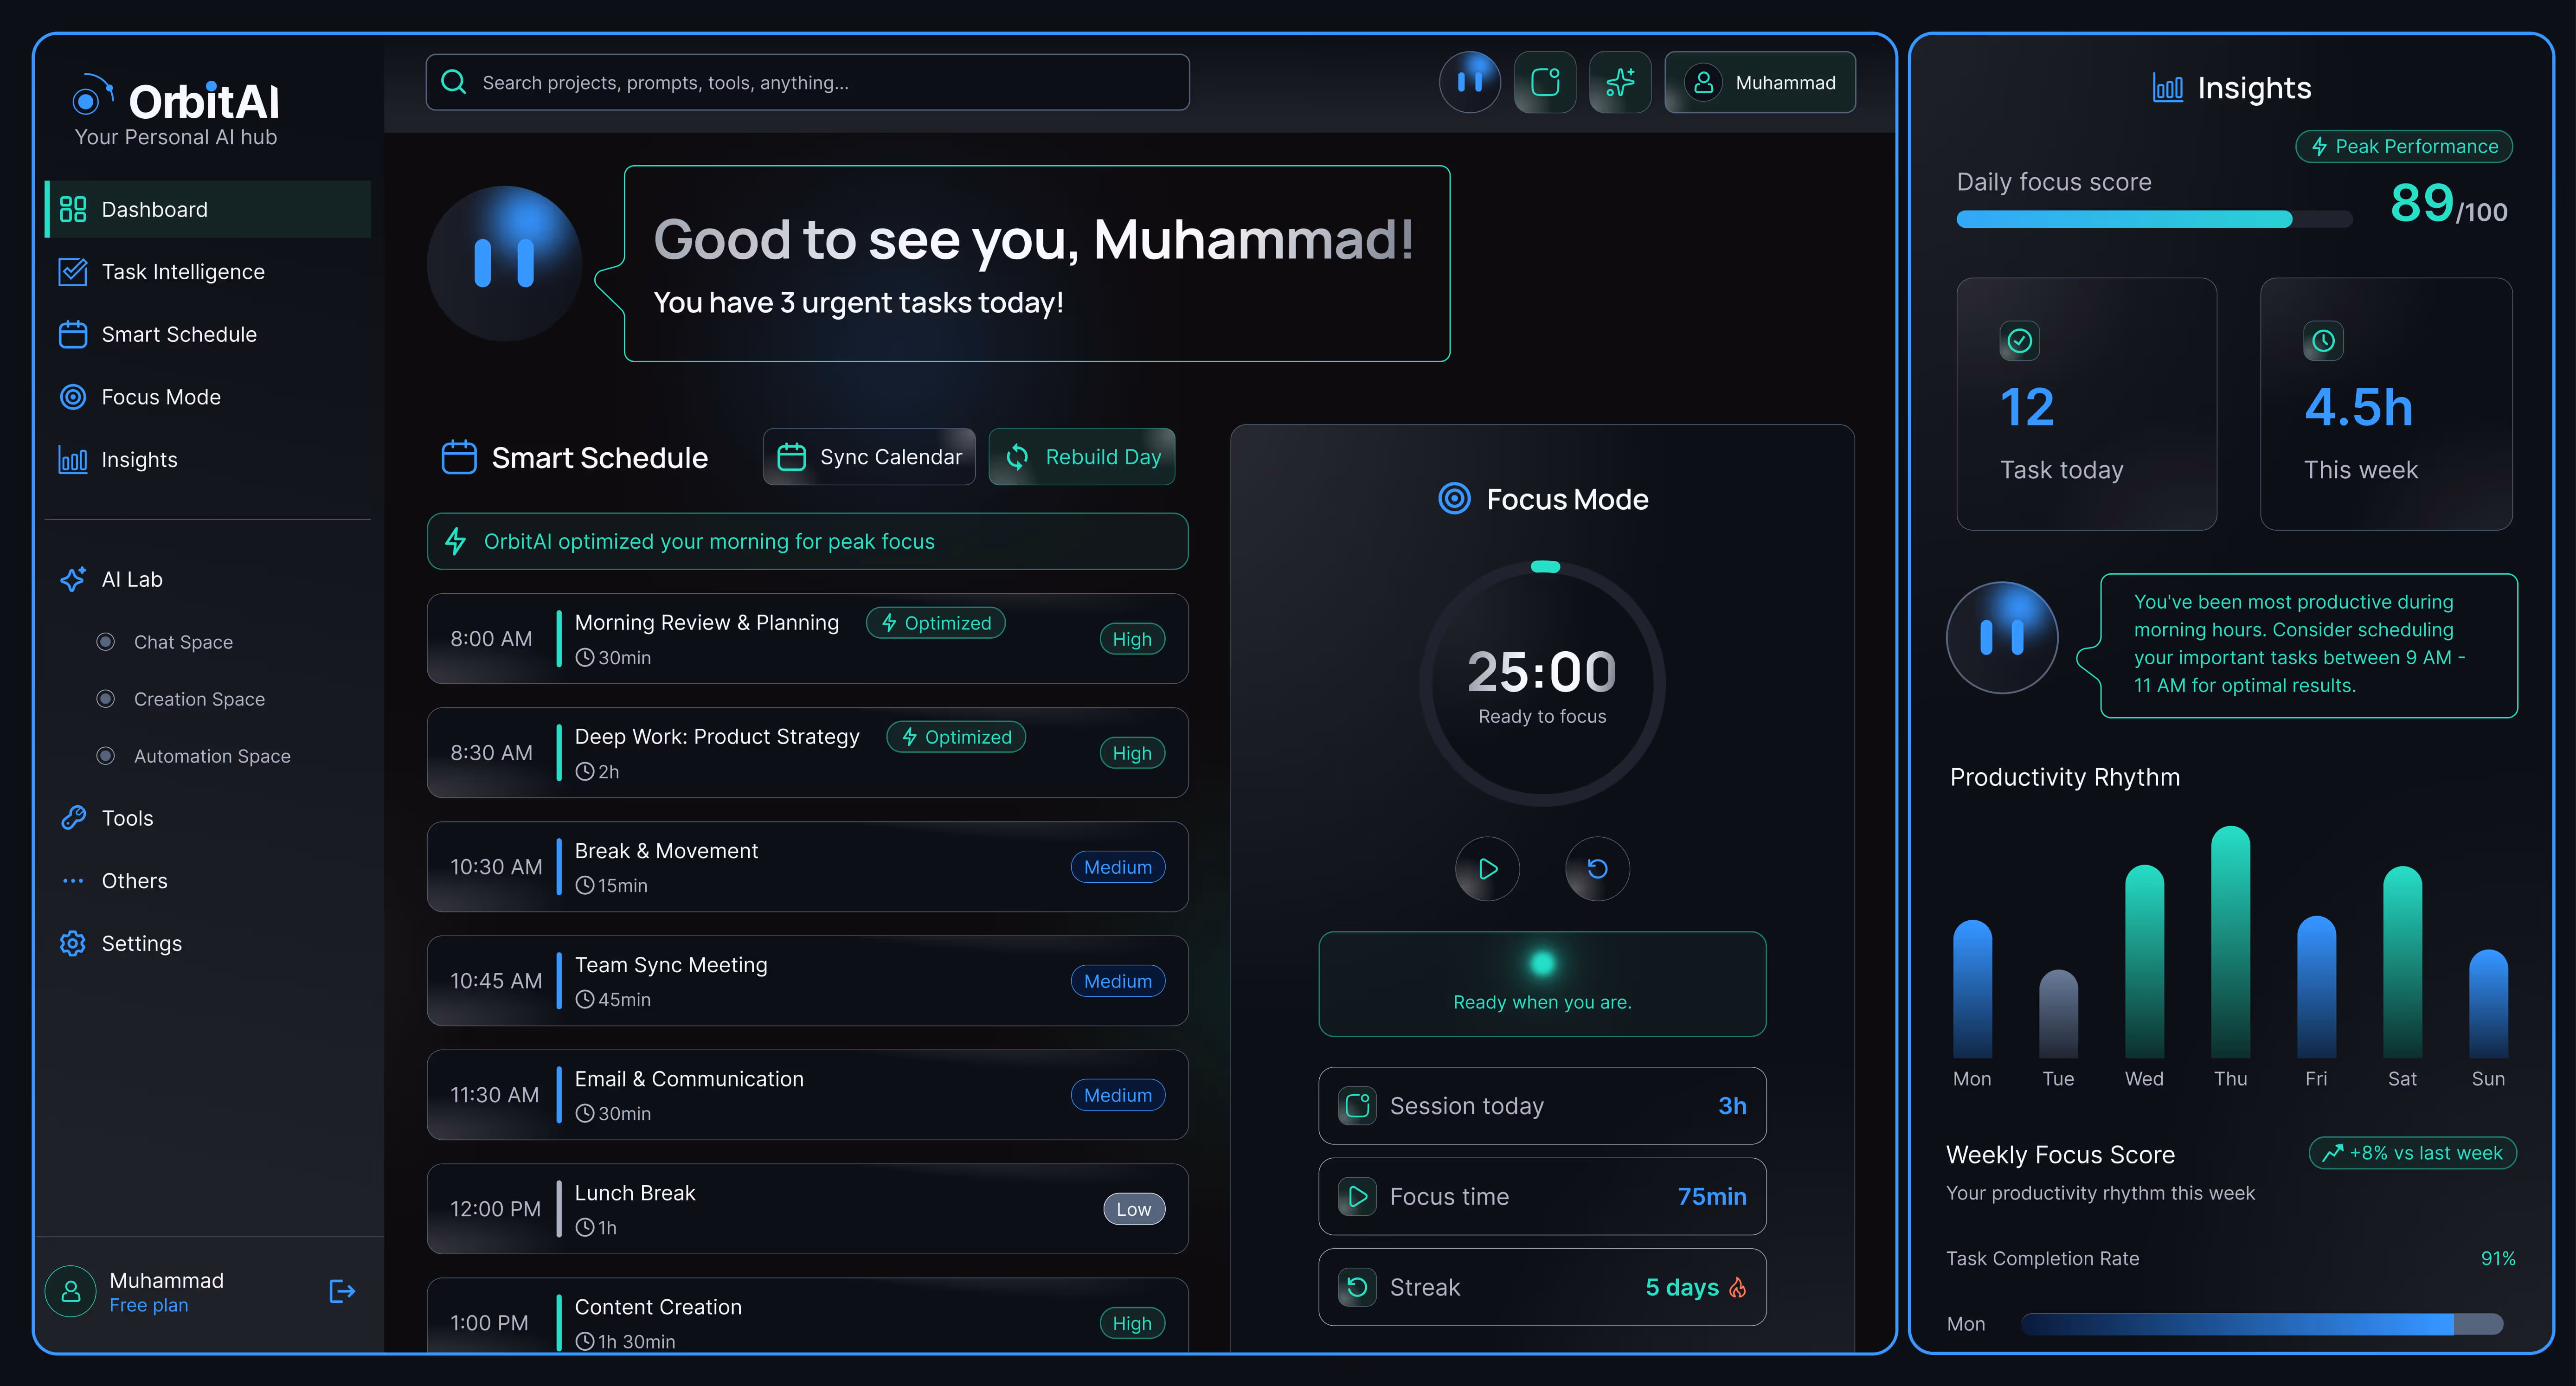2576x1386 pixels.
Task: Switch to the Dashboard tab
Action: 154,209
